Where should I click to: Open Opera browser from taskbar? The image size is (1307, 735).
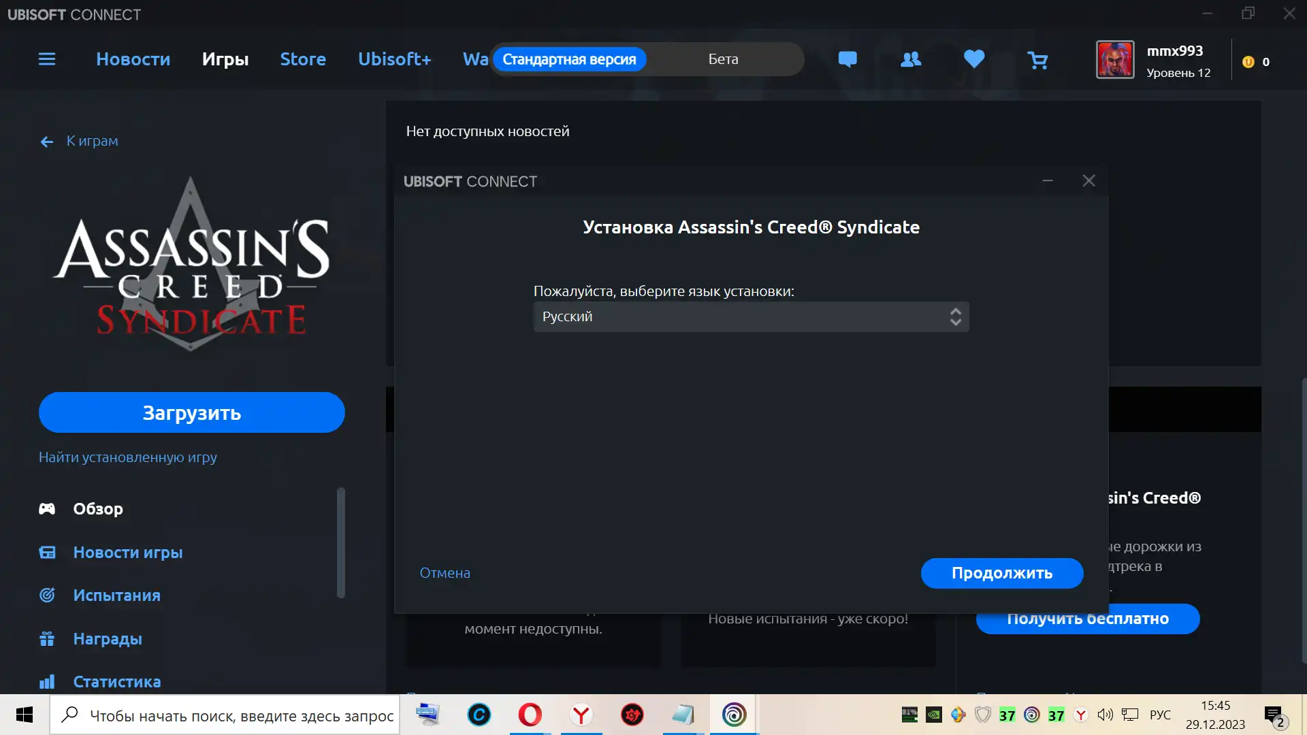click(x=530, y=715)
